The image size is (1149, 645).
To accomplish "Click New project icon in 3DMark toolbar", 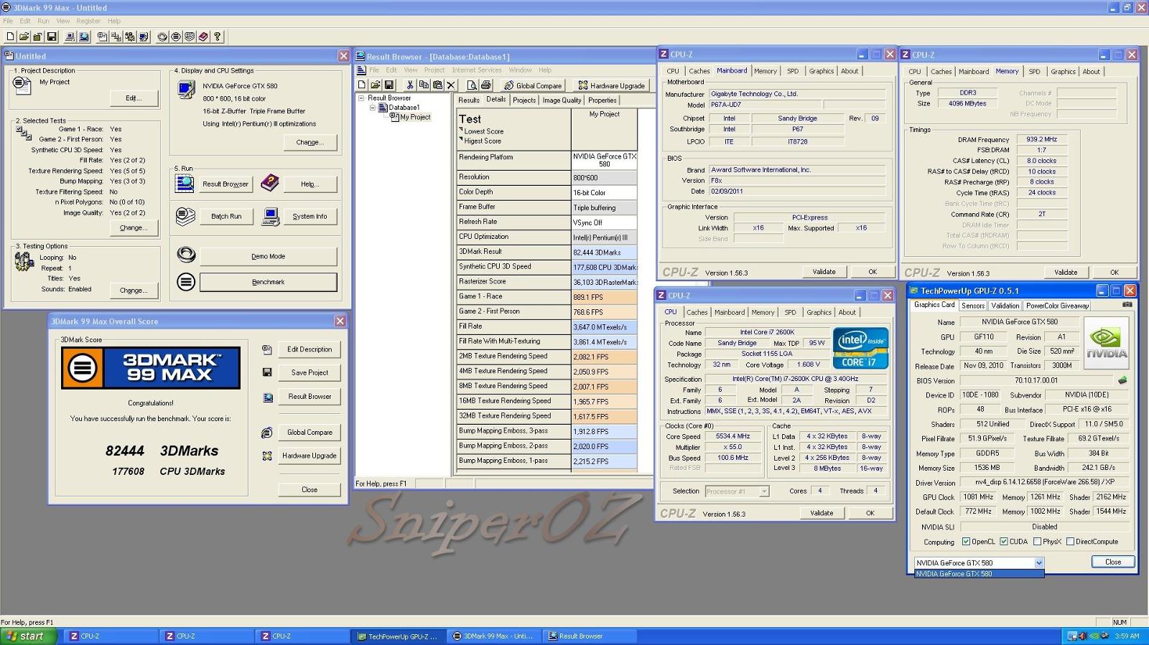I will (10, 37).
